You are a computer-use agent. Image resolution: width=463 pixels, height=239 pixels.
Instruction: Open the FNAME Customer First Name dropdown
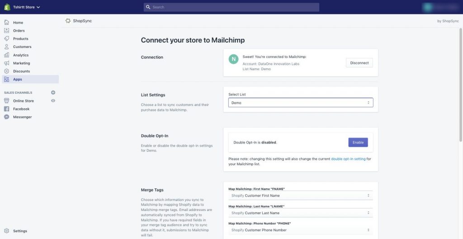pos(301,196)
